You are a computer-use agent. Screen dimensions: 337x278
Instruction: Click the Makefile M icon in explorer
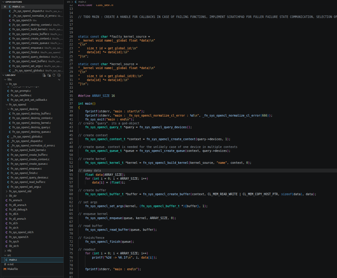[5, 269]
